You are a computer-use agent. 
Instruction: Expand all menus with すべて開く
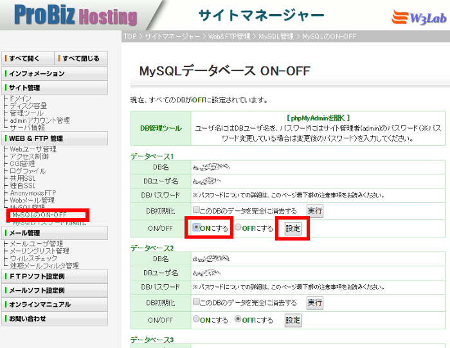pos(28,59)
